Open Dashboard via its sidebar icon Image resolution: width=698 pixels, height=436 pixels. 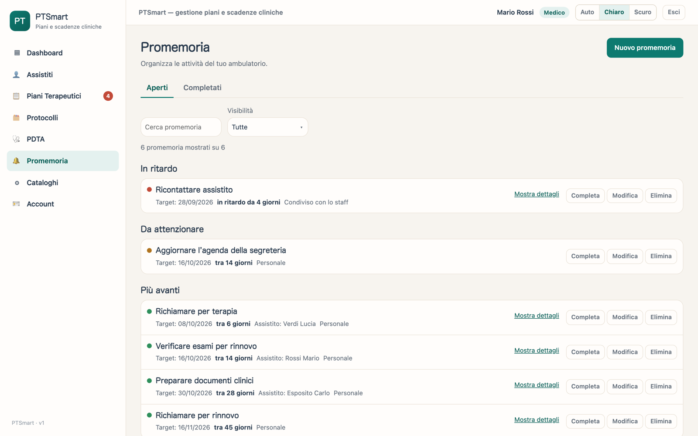point(17,53)
